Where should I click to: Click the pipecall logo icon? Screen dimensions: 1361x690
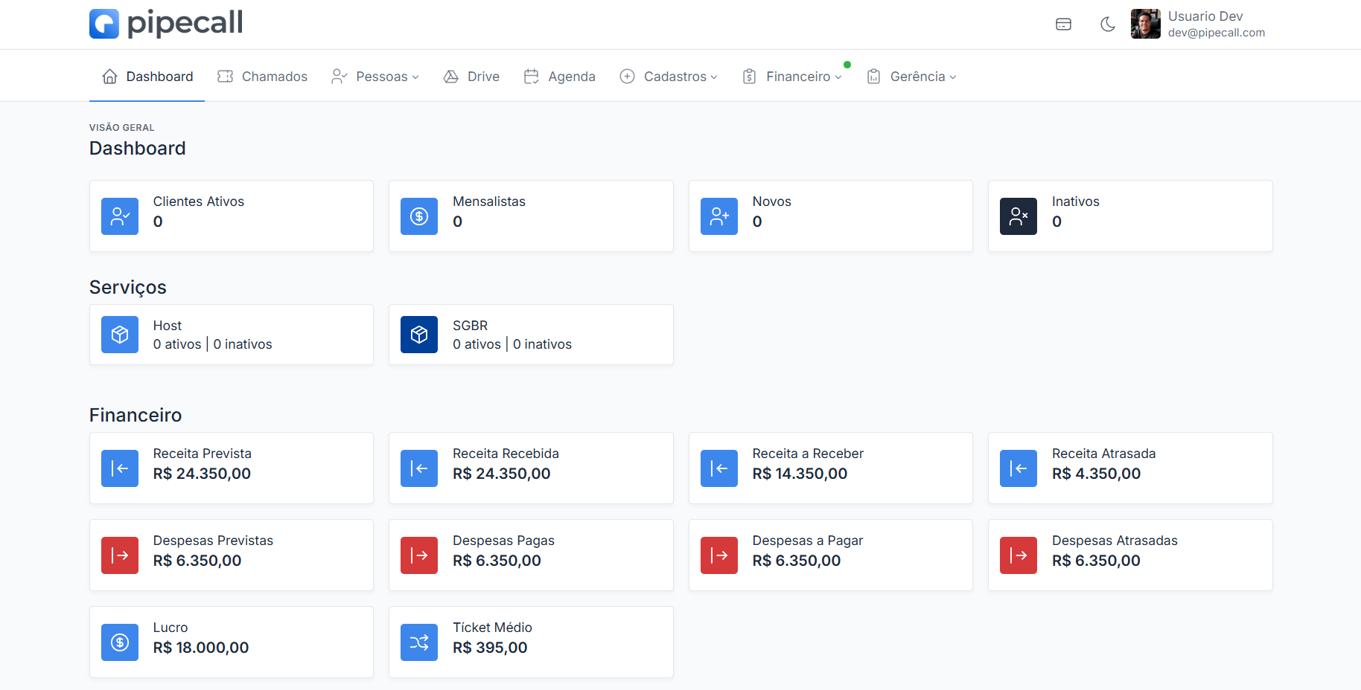click(104, 24)
